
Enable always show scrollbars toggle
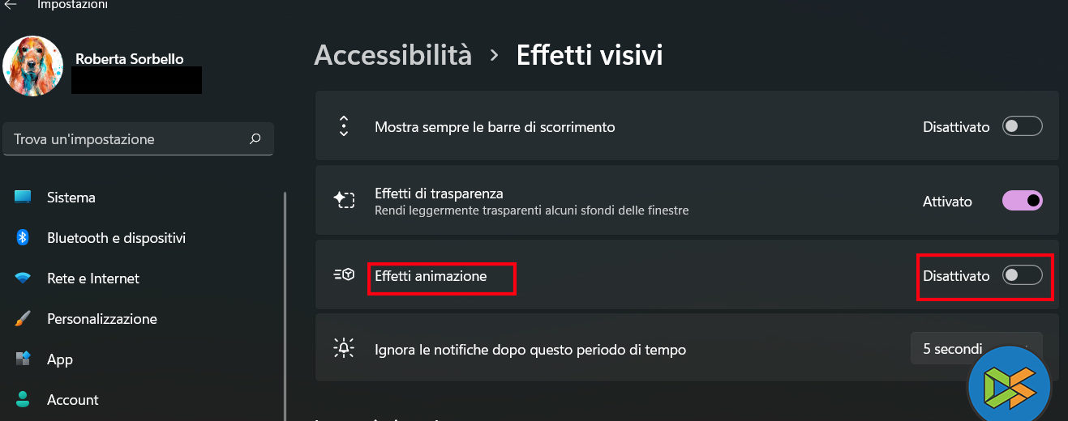[1022, 127]
